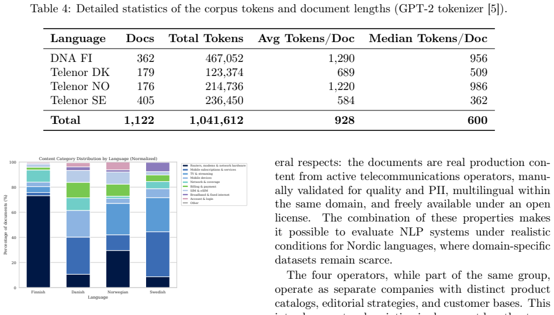Click the median value 956
The height and width of the screenshot is (315, 554).
coord(479,58)
